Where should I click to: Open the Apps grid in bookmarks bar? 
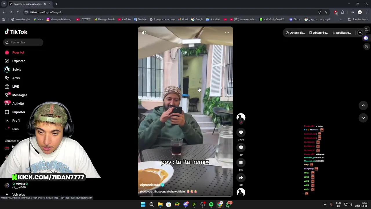point(4,19)
